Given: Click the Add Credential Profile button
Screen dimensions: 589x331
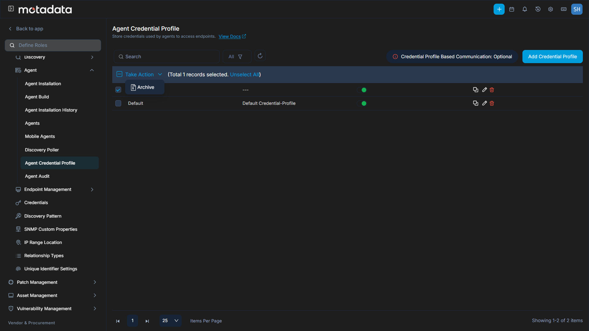Looking at the screenshot, I should pos(552,57).
